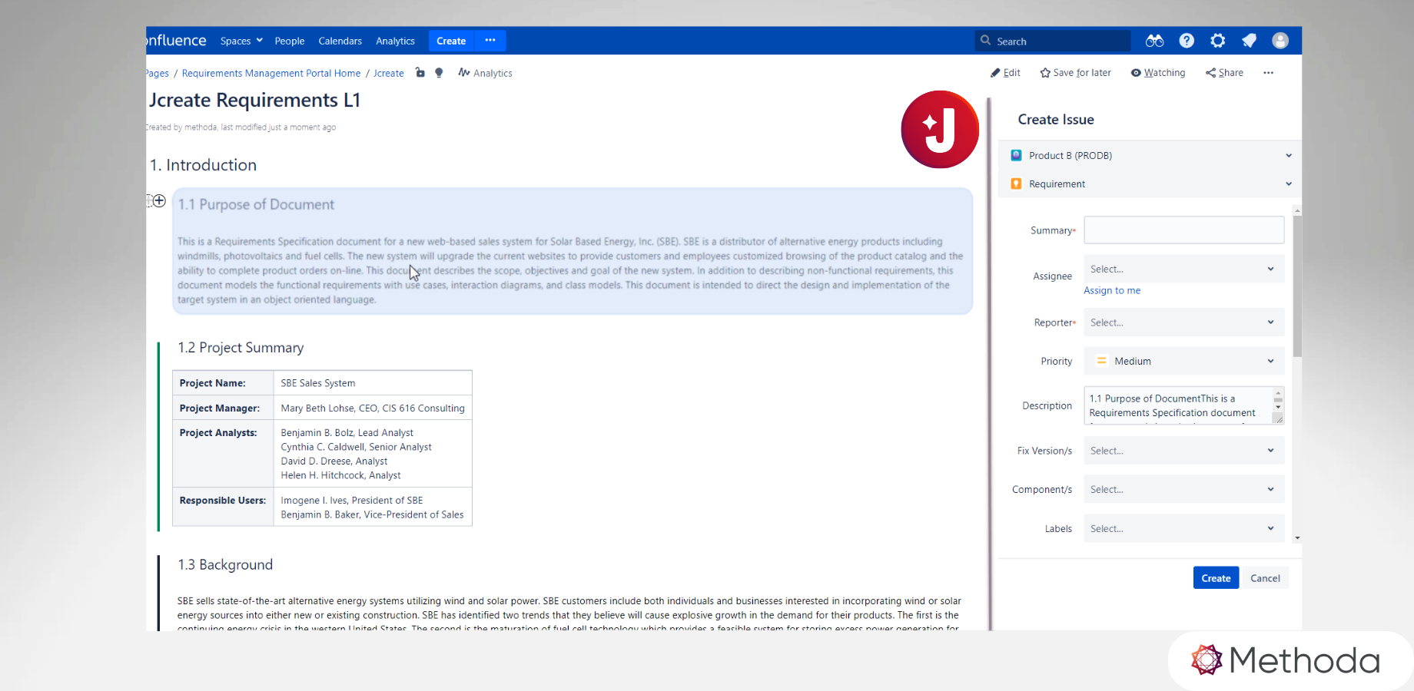Click the Jcreate Requirements L1 page title
Image resolution: width=1414 pixels, height=691 pixels.
pos(254,101)
